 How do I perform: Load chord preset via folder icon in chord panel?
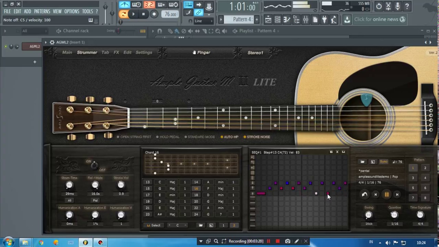click(201, 225)
